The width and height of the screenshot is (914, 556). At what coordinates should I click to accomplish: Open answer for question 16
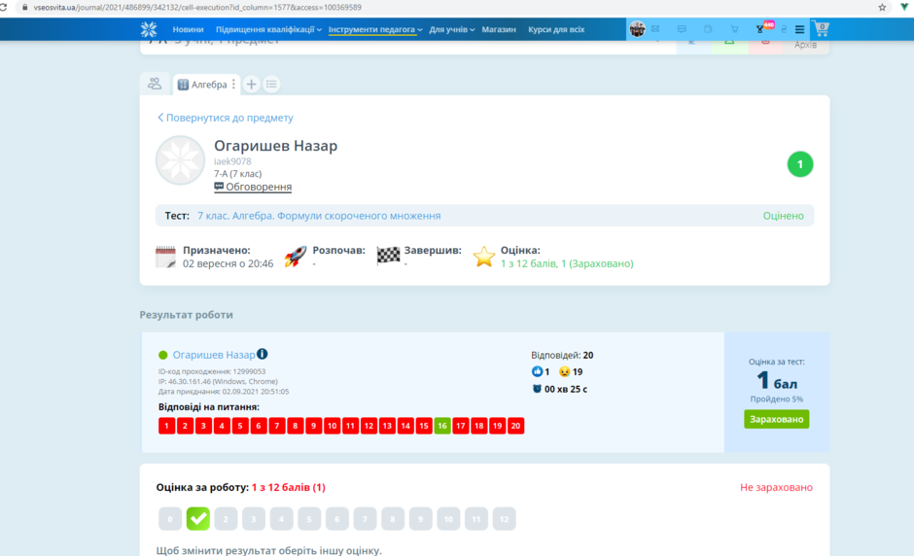pyautogui.click(x=442, y=426)
